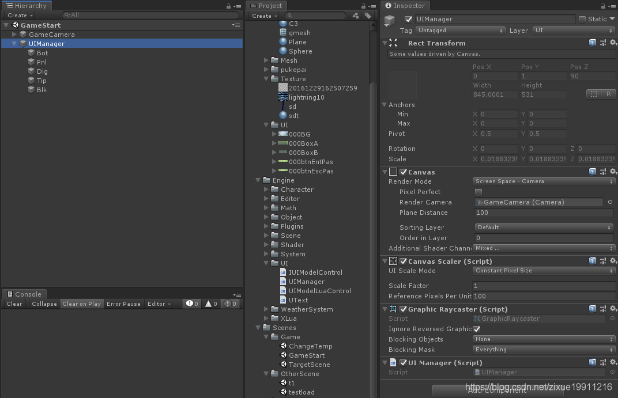Open the Canvas component gear settings icon
Image resolution: width=618 pixels, height=398 pixels.
tap(613, 171)
